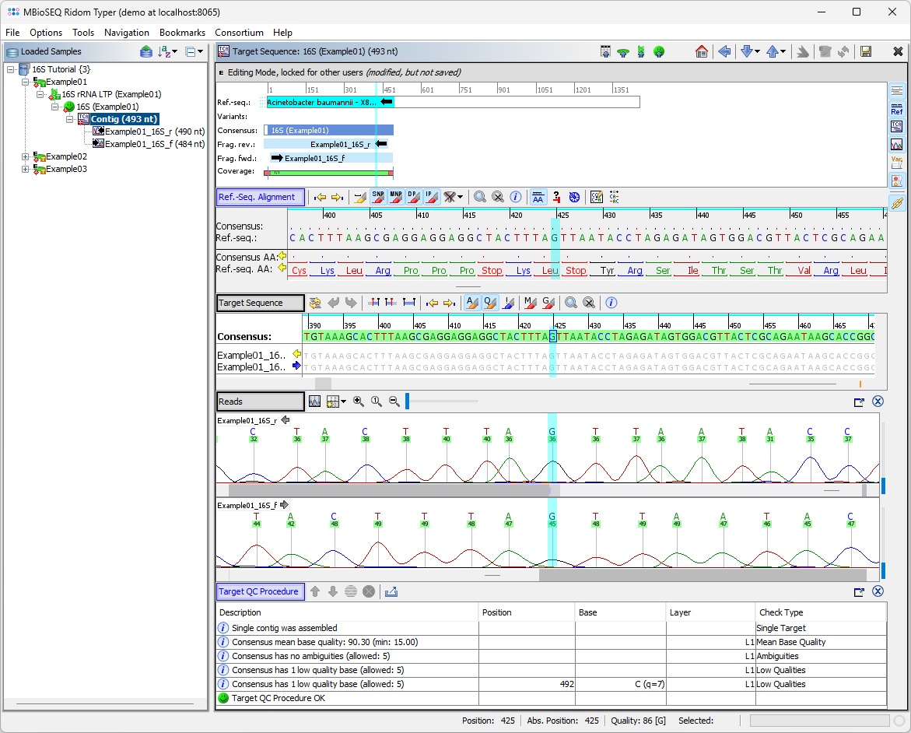Toggle the IP highlighting mode
911x733 pixels.
point(433,197)
